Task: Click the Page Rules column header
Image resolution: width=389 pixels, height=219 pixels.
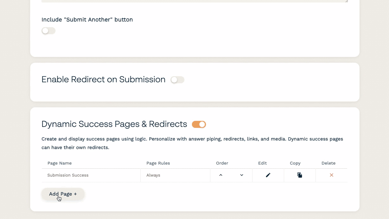Action: coord(158,163)
